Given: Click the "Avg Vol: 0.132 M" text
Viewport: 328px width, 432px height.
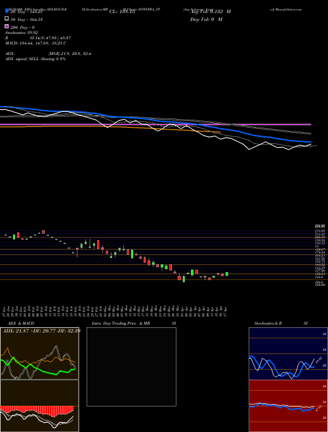Looking at the screenshot, I should [210, 12].
